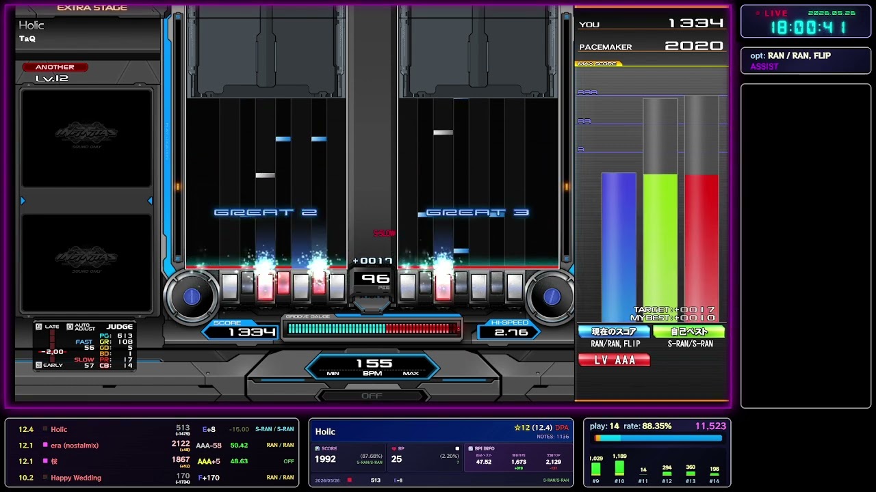Click the groove gauge bar

coord(373,329)
